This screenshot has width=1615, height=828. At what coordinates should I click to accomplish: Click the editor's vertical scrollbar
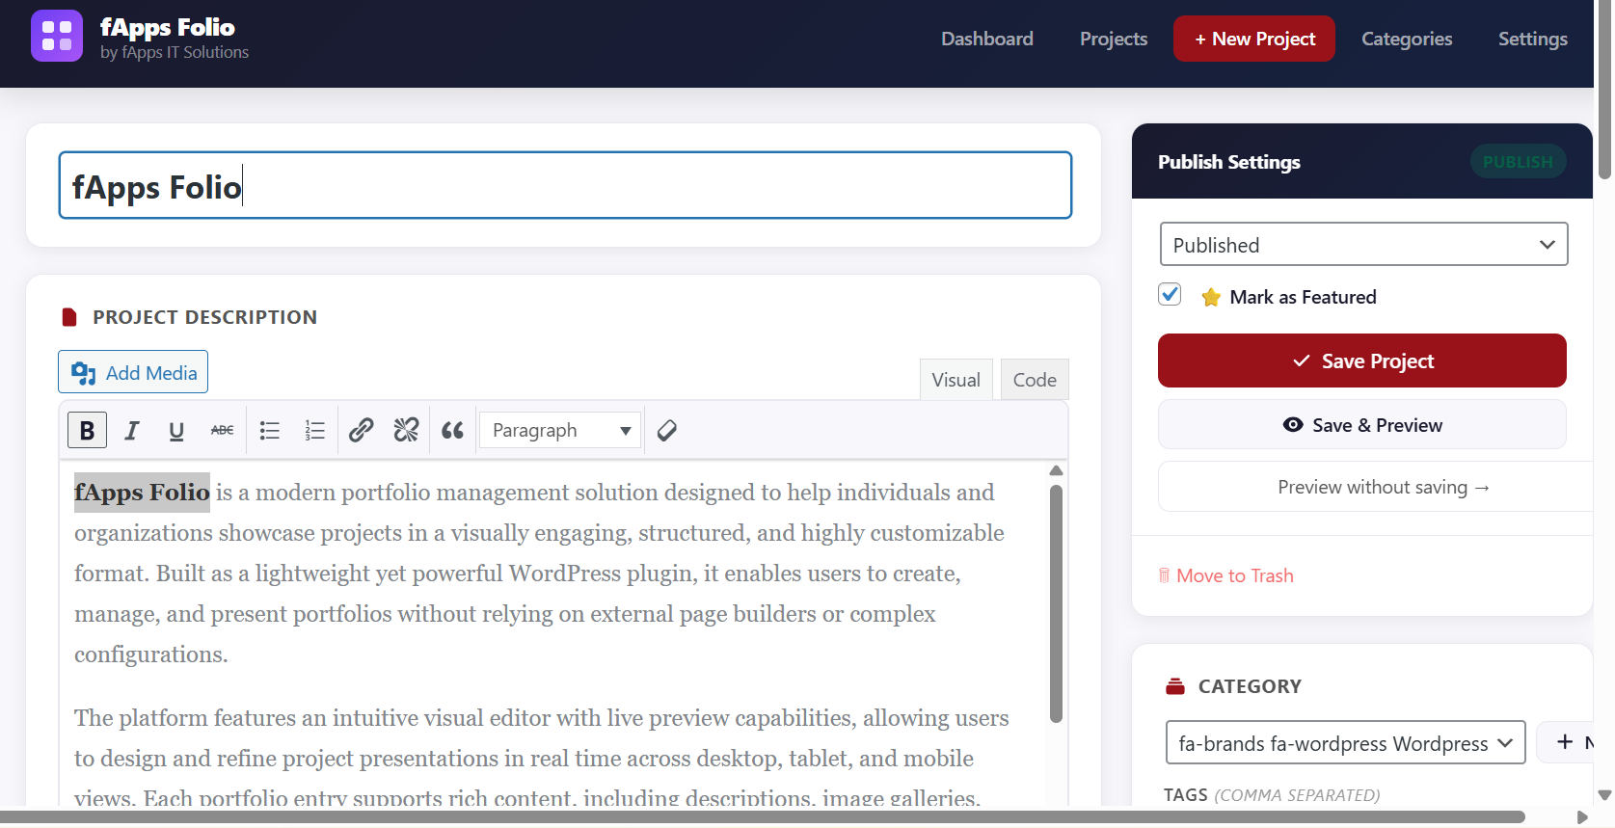pos(1056,602)
